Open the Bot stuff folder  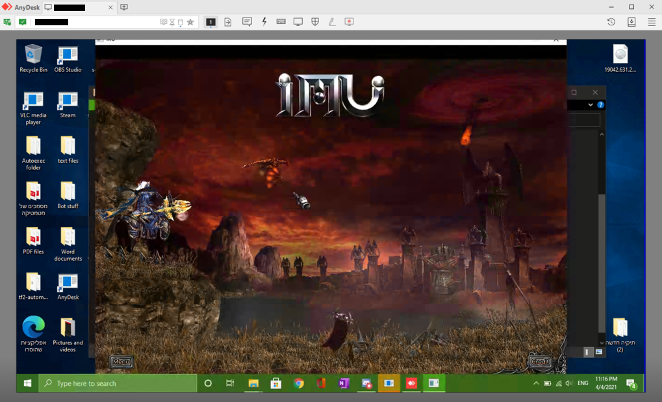(x=68, y=195)
